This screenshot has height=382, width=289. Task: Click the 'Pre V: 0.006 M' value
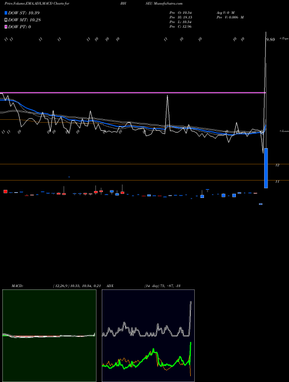pos(230,17)
